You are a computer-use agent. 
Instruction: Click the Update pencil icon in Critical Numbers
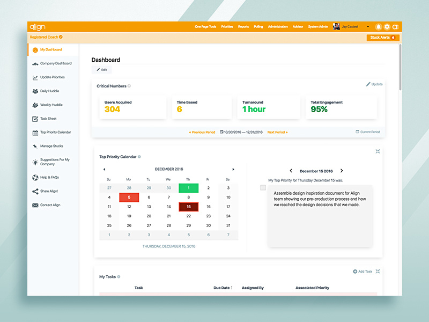[x=368, y=84]
